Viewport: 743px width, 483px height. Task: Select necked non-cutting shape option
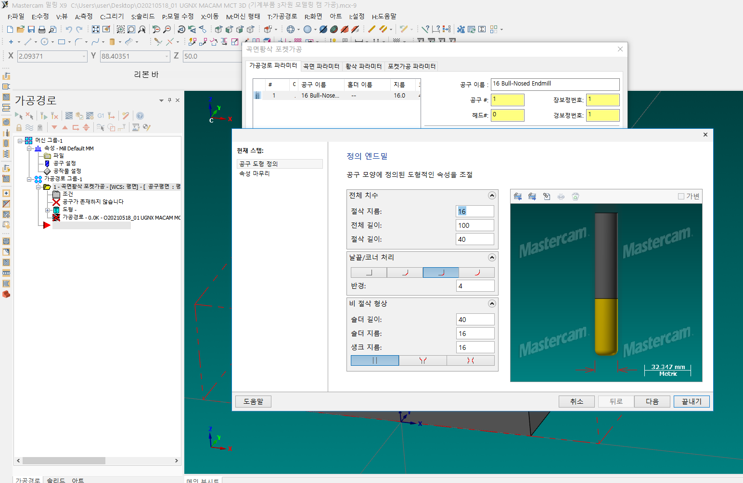(x=471, y=360)
